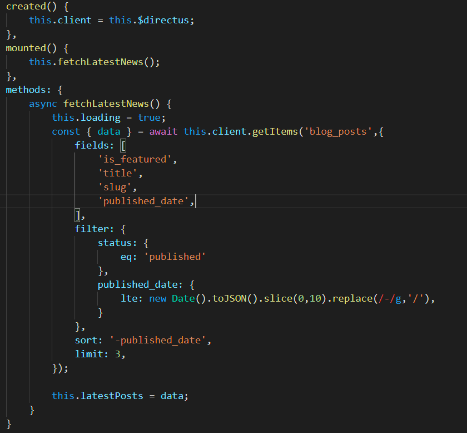
Task: Click the toJSON method call
Action: 230,298
